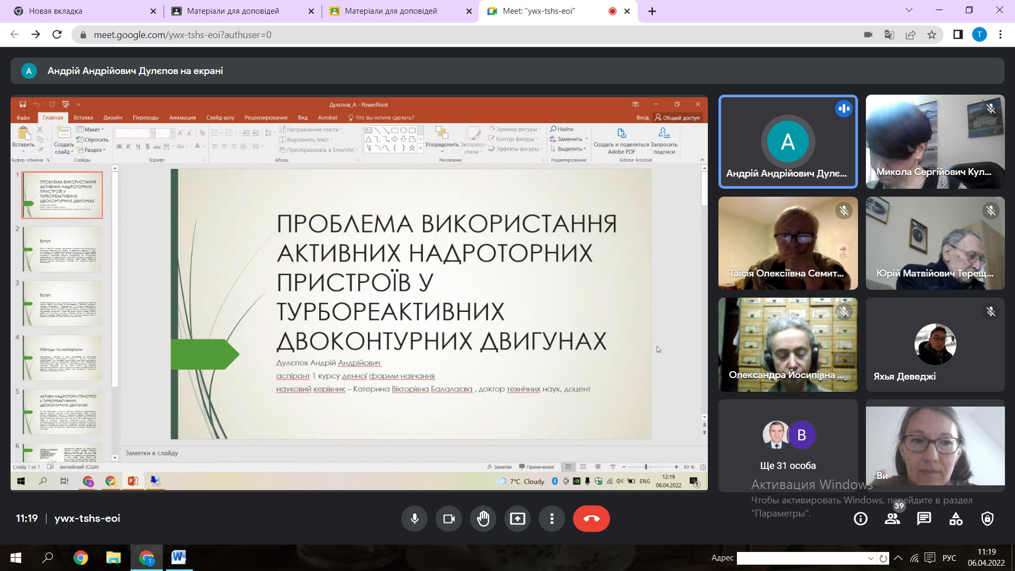Toggle the camera on or off
Screen dimensions: 1015x571
[449, 519]
